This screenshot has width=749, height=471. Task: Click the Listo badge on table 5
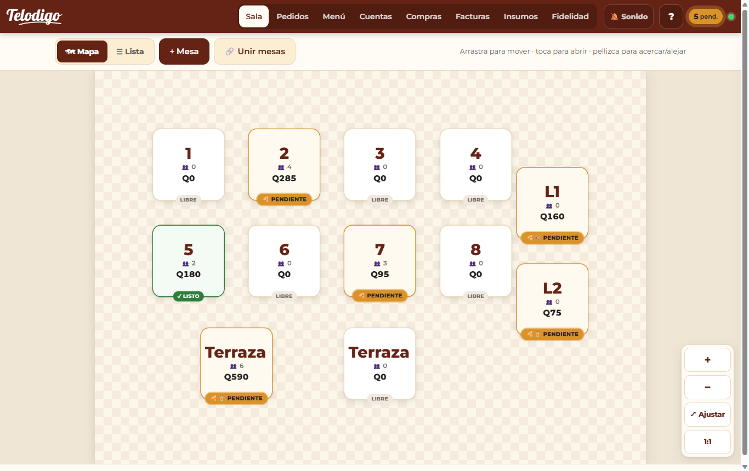(x=189, y=296)
